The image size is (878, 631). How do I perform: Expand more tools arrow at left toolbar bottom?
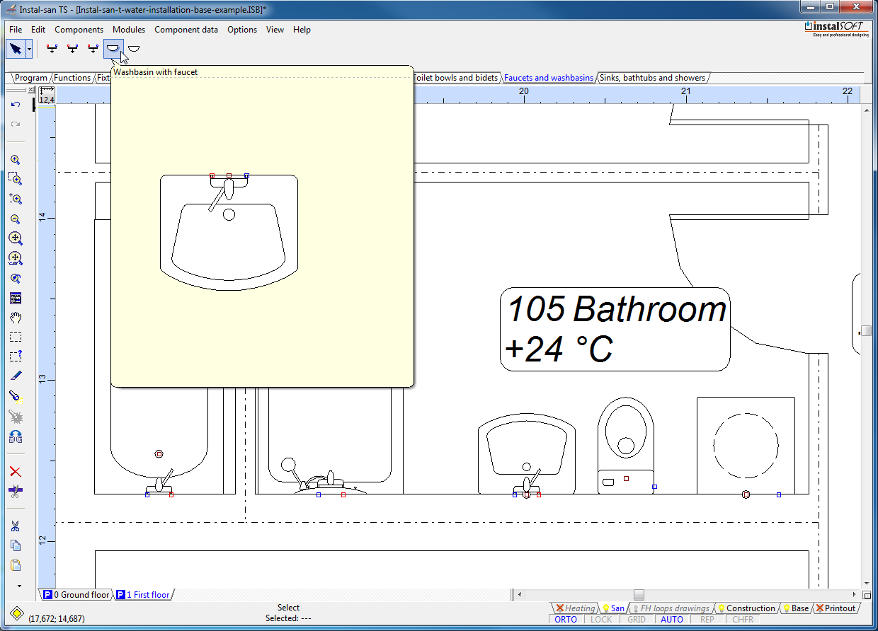click(19, 586)
